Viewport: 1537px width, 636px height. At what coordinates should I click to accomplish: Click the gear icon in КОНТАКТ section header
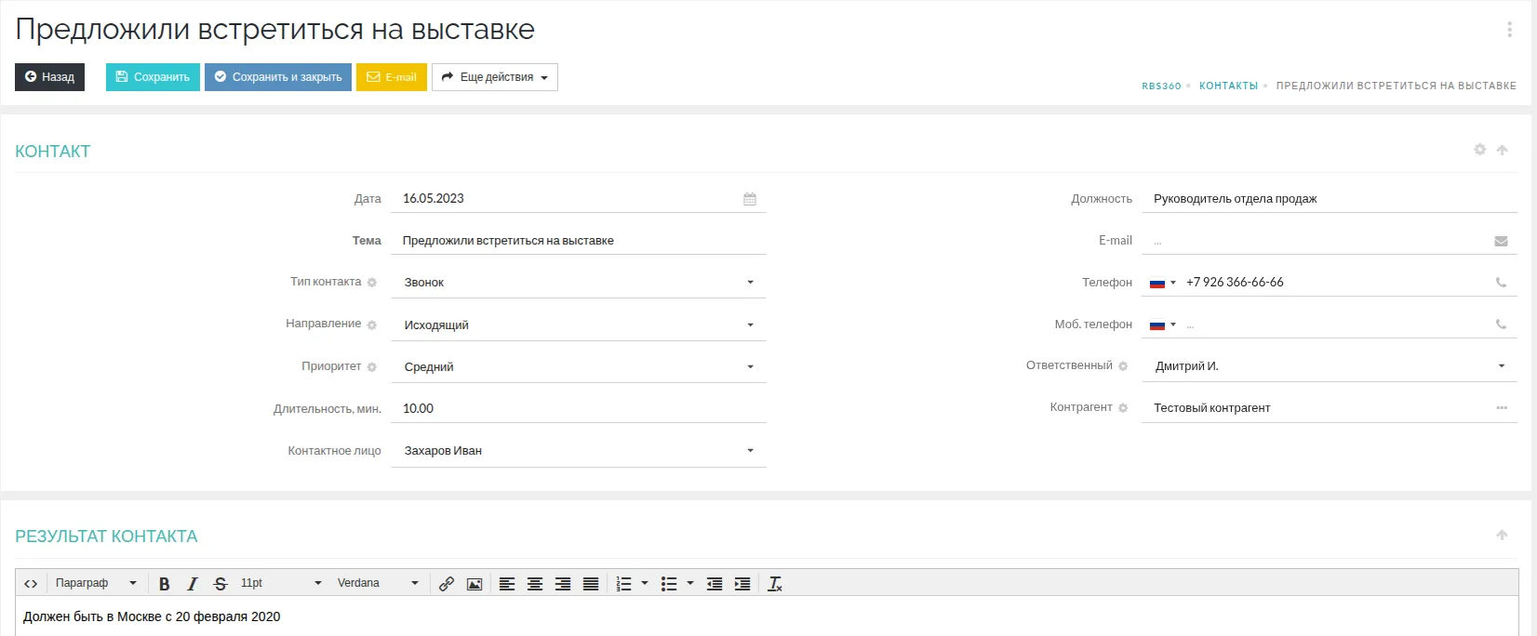coord(1479,150)
